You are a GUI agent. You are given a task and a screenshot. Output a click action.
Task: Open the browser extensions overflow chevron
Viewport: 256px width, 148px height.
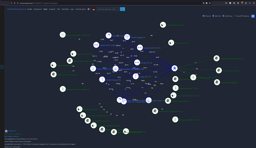click(250, 3)
